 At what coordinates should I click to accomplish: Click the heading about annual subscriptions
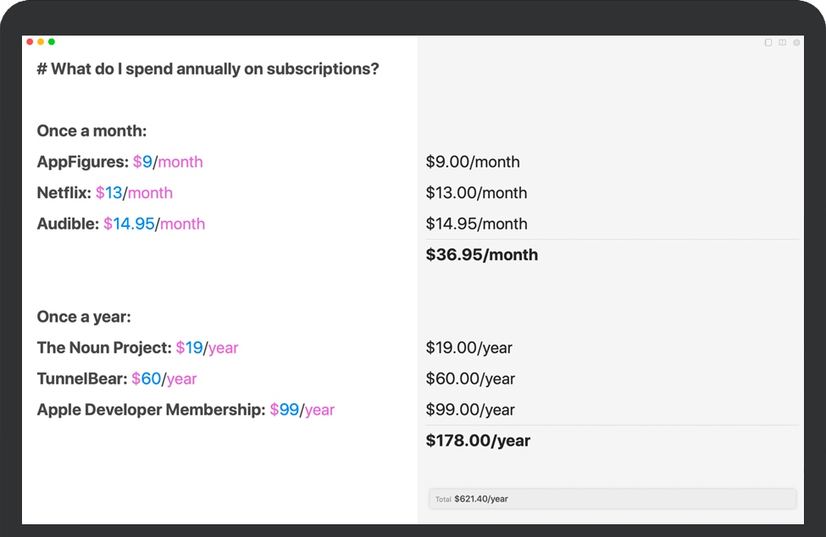208,69
